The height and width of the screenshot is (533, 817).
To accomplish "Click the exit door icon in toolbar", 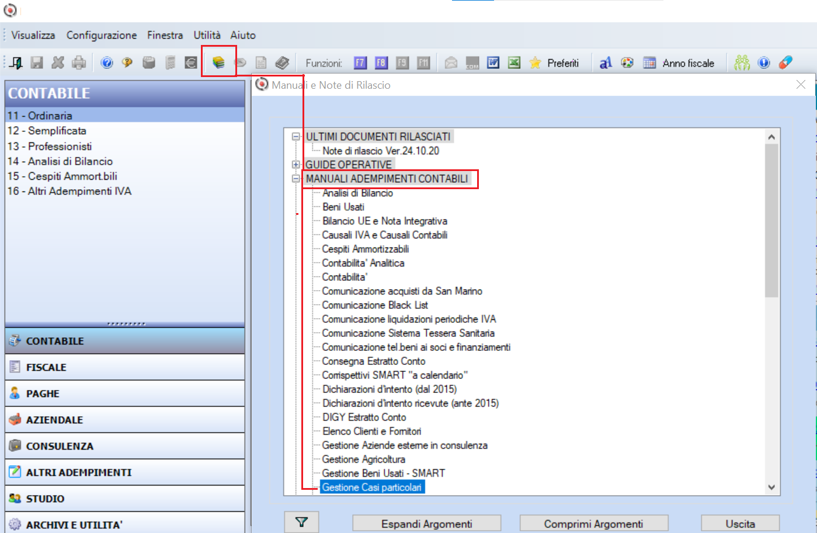I will (x=16, y=62).
